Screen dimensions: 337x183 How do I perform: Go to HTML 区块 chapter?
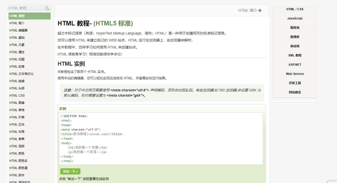(x=30, y=125)
